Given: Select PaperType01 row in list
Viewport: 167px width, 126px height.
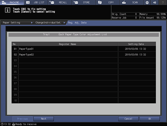Looking at the screenshot, I should click(x=84, y=49).
